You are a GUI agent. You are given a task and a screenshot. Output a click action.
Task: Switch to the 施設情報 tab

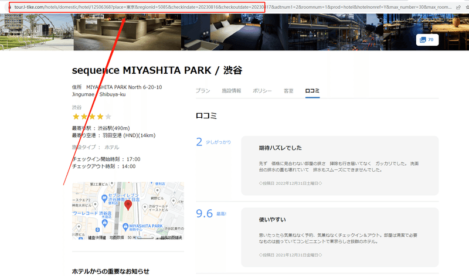click(x=231, y=91)
